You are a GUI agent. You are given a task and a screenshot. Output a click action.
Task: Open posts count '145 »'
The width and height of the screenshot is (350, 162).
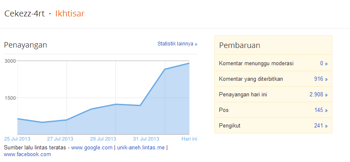321,110
